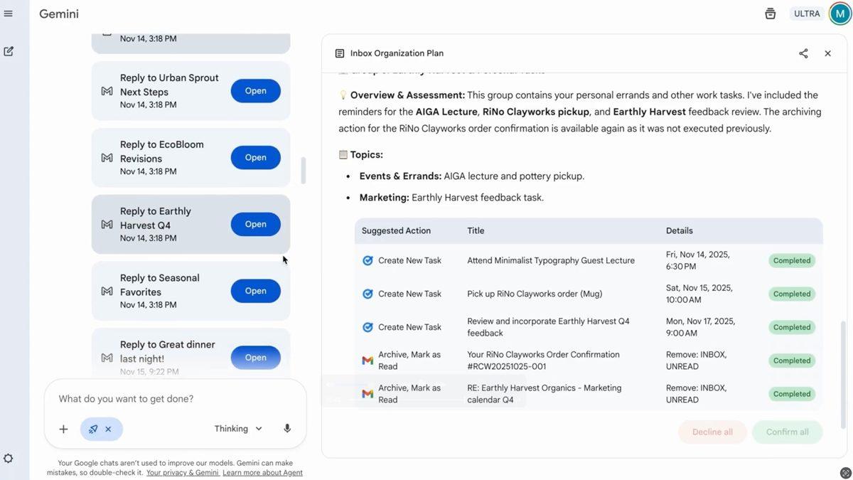Activate voice input with the microphone icon
Screen dimensions: 853x480
287,429
